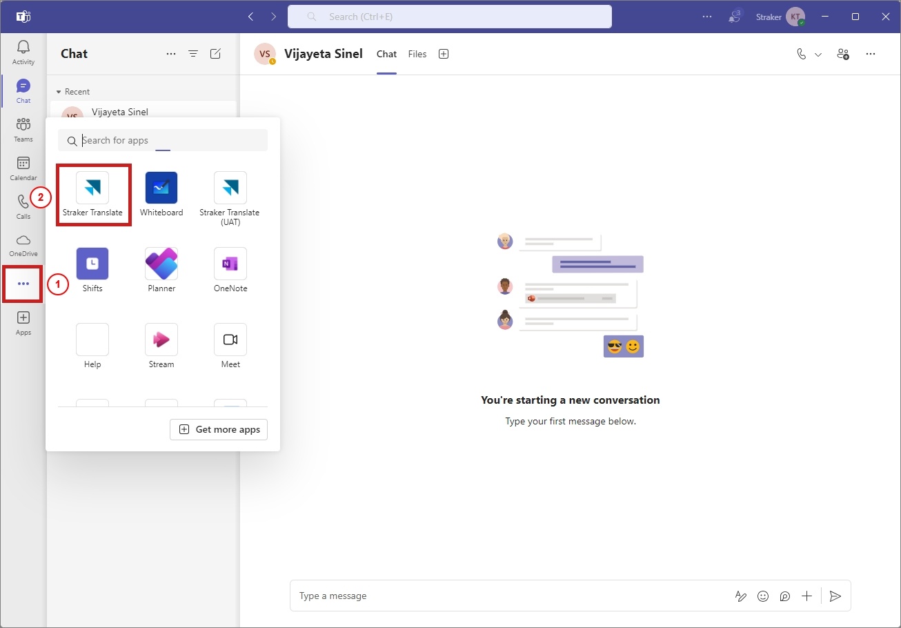901x628 pixels.
Task: Open Planner from the apps flyout
Action: point(161,264)
